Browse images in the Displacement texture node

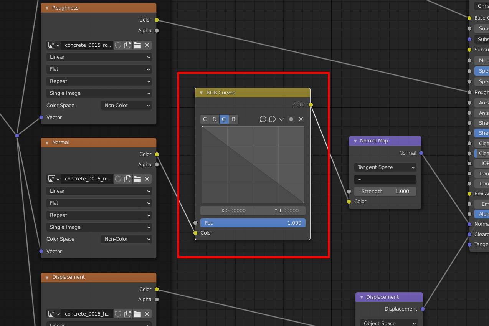pyautogui.click(x=54, y=314)
